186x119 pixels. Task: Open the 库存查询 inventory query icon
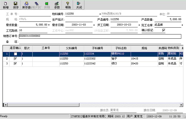pos(26,5)
